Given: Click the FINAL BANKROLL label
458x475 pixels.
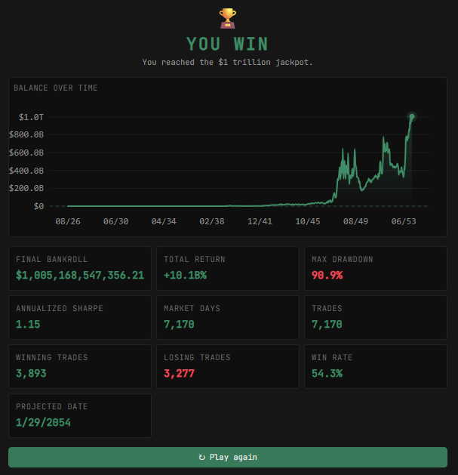Looking at the screenshot, I should pyautogui.click(x=52, y=259).
